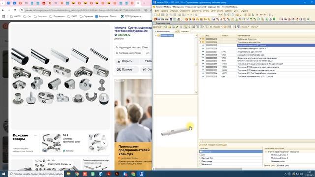Switch to the red Adobe-icon browser tab

[x=44, y=3]
